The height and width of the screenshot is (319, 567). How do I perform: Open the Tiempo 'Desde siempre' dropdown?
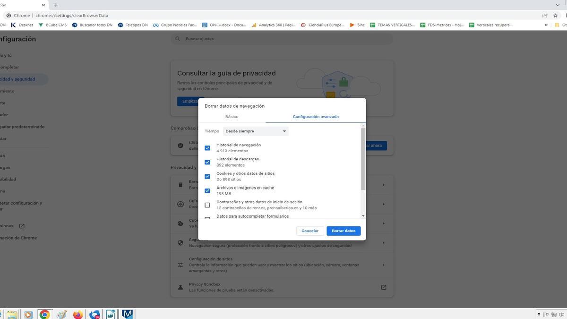tap(256, 131)
